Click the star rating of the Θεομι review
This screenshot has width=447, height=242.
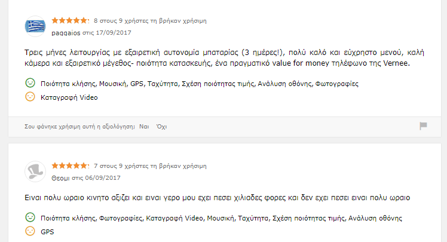pyautogui.click(x=71, y=164)
